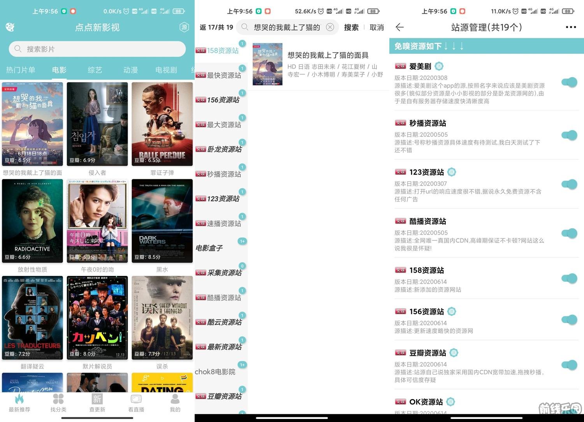This screenshot has height=422, width=584.
Task: Open 我的 profile icon
Action: click(x=175, y=399)
